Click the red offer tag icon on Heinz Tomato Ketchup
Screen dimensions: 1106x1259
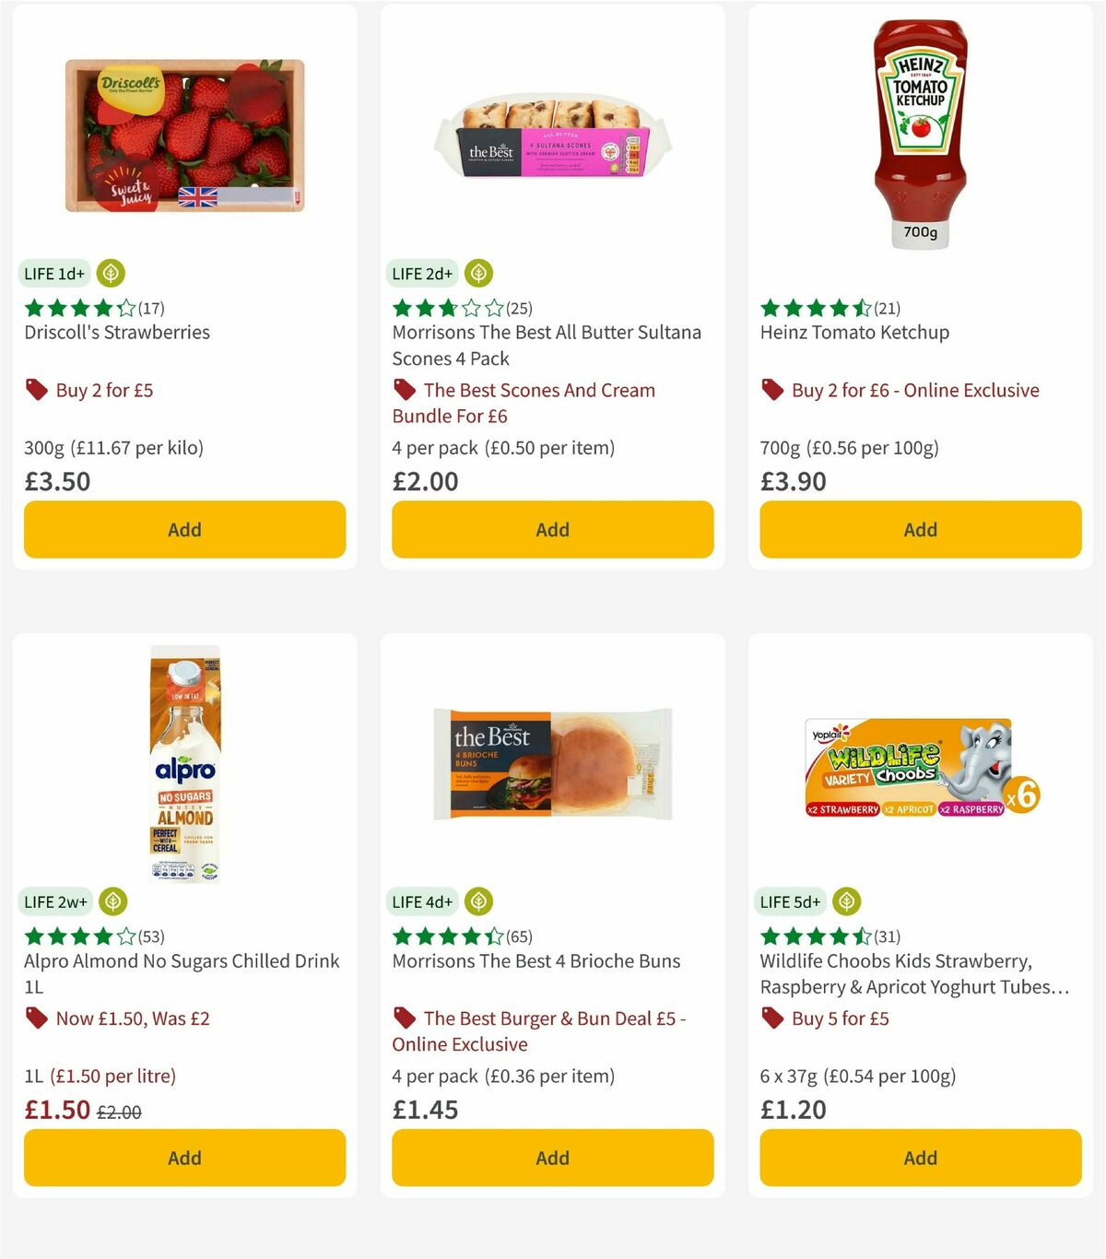pos(771,390)
